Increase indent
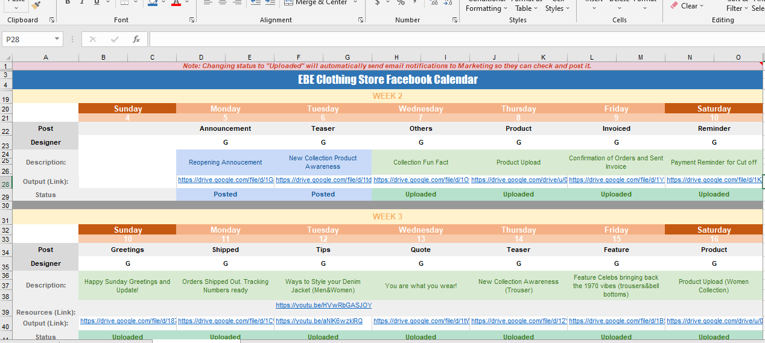765x343 pixels. [270, 2]
